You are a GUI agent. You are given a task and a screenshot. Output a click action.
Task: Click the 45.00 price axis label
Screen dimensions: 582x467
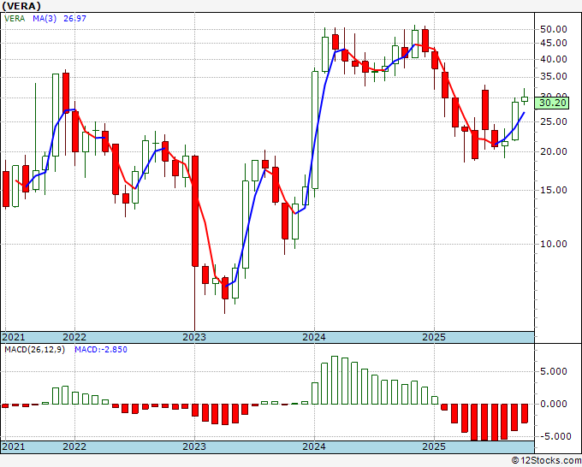pyautogui.click(x=553, y=44)
